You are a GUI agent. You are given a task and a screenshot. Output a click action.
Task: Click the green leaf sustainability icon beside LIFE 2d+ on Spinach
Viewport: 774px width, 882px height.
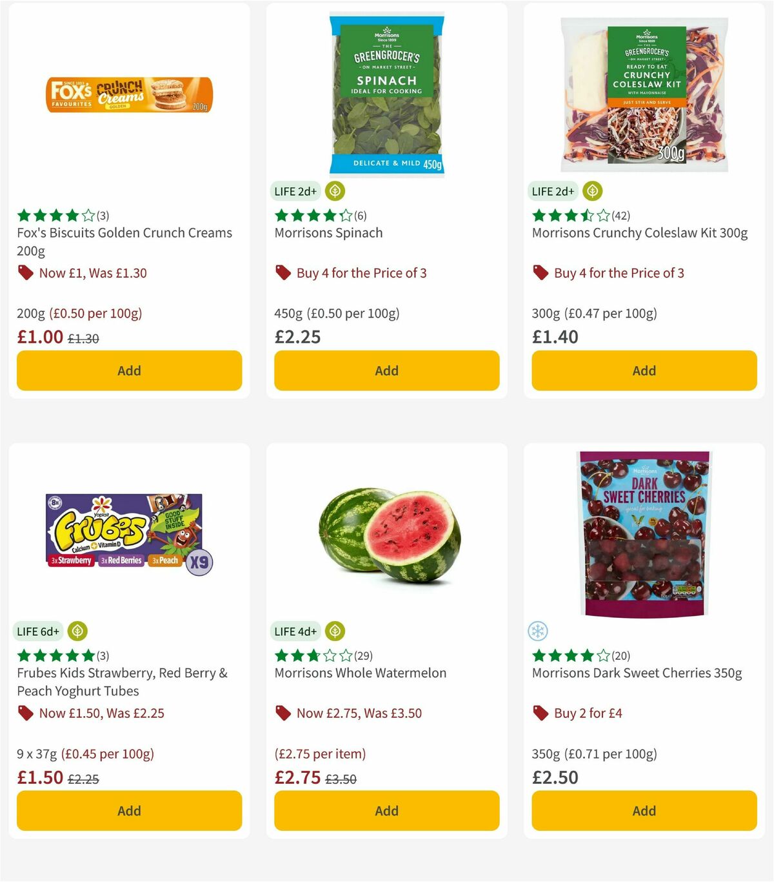pyautogui.click(x=334, y=191)
